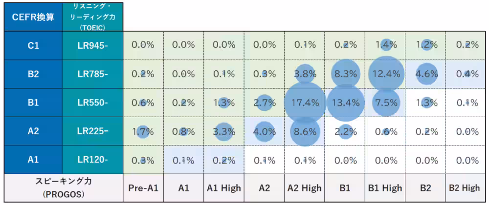Click the 12.4% bubble cell
489x205 pixels.
(387, 74)
